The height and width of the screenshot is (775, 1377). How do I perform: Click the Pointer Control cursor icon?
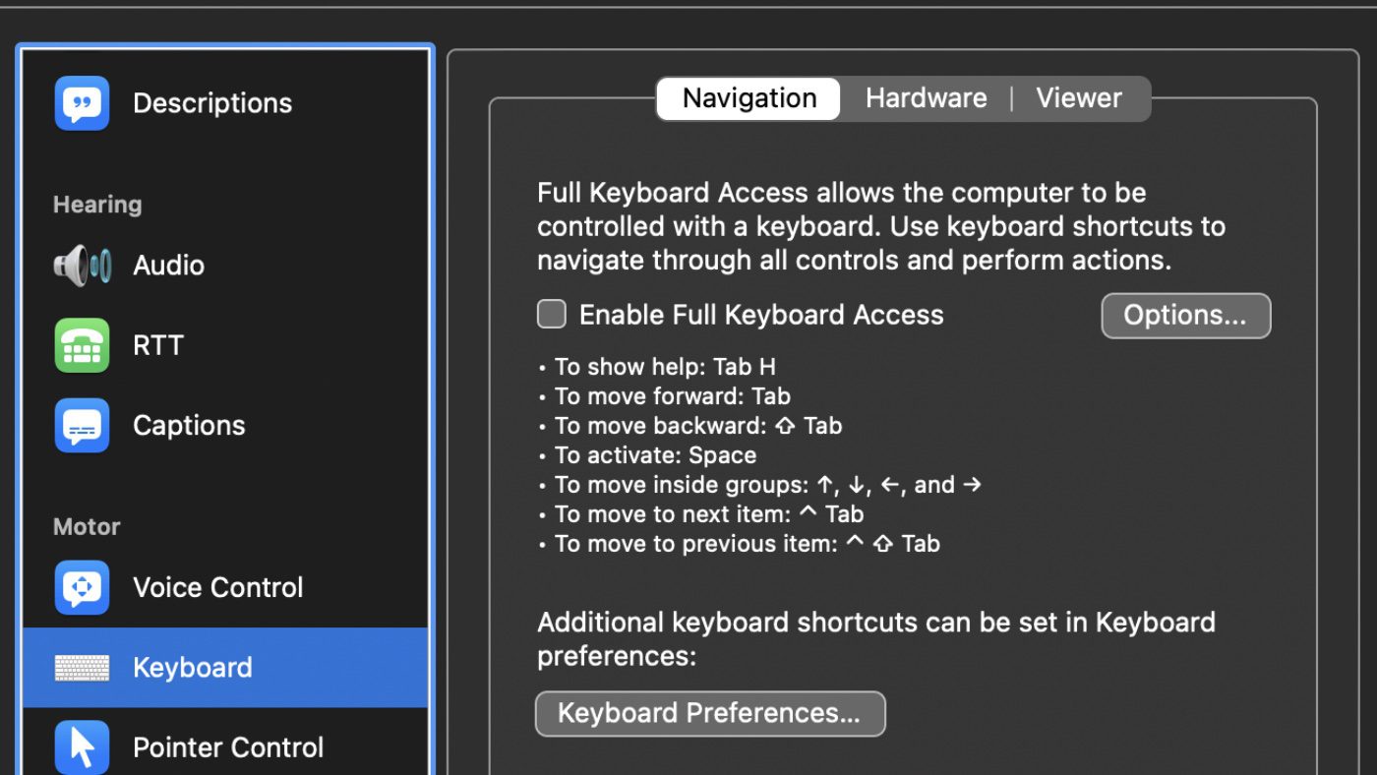point(82,747)
